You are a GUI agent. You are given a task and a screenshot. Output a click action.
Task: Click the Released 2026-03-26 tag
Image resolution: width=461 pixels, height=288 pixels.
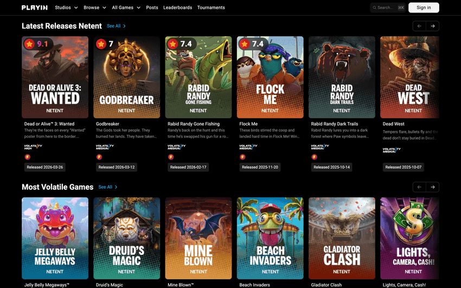tap(44, 167)
